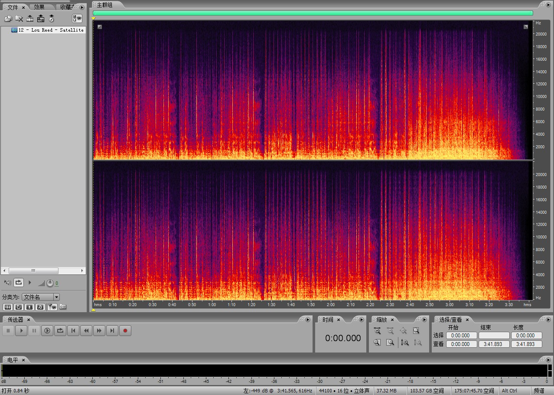Click the Zoom In Vertically icon
The image size is (554, 395).
pos(404,343)
